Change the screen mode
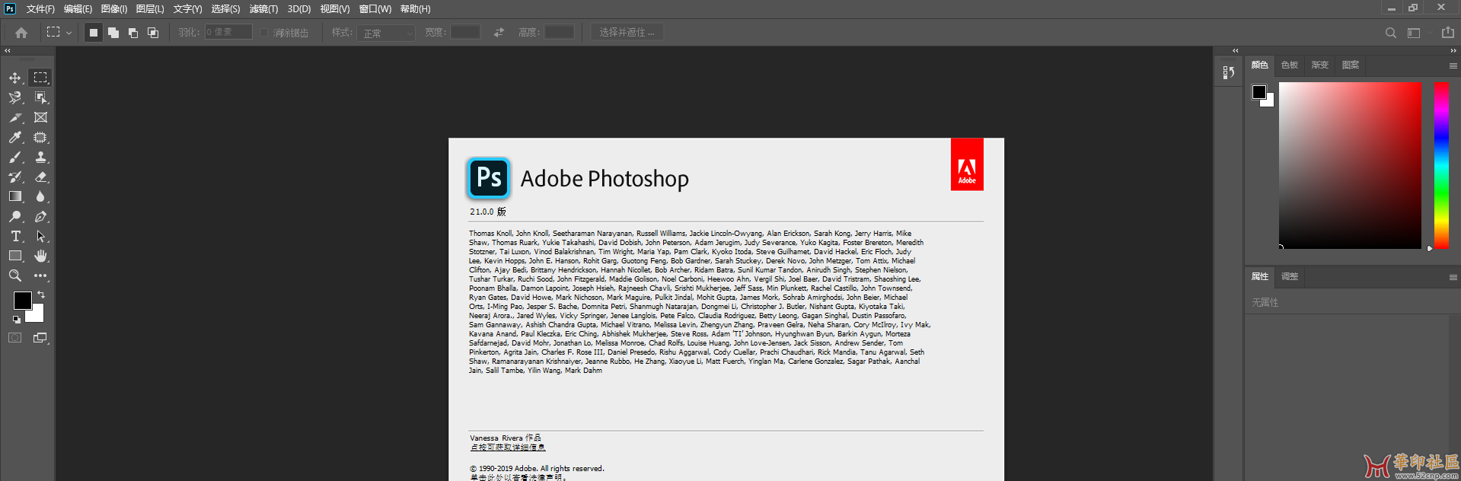This screenshot has width=1461, height=481. (40, 338)
